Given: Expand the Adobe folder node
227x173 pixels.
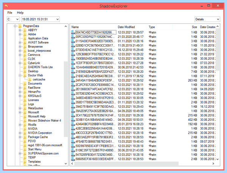Looking at the screenshot, I should tap(20, 34).
